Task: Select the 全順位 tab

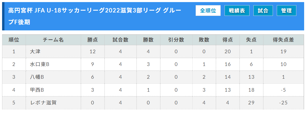Action: [208, 11]
